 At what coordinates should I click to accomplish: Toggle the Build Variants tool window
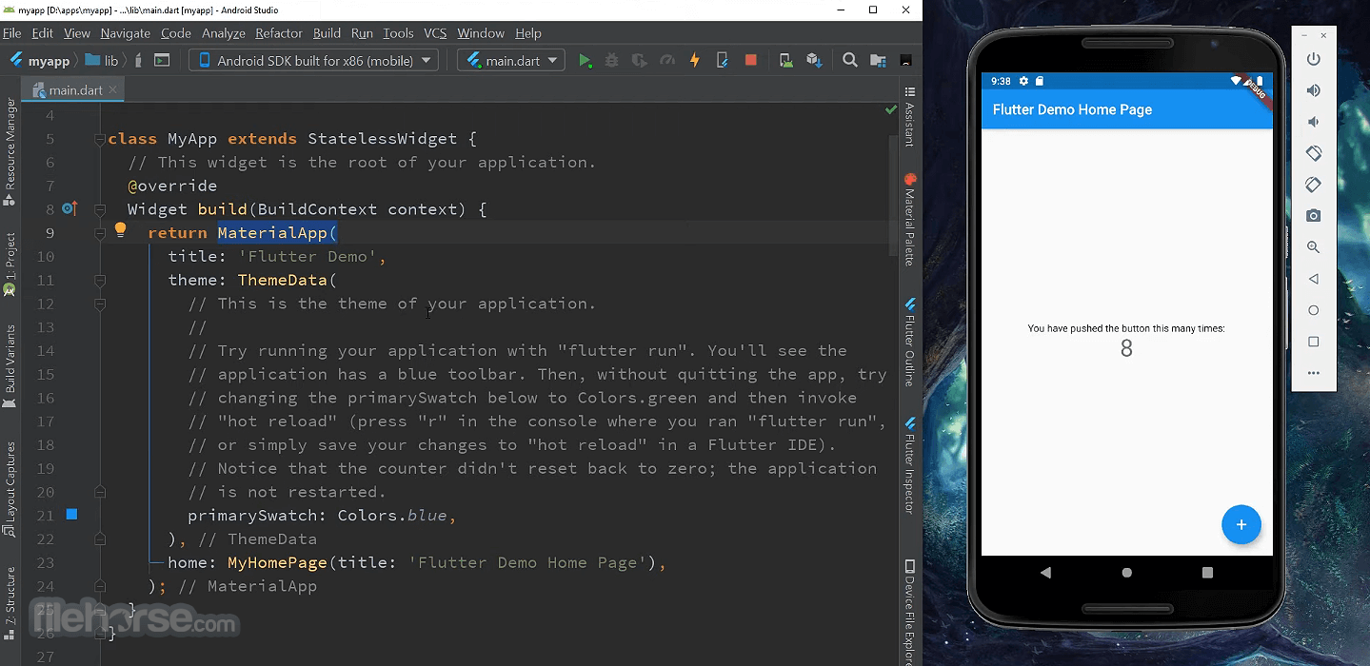[x=10, y=365]
